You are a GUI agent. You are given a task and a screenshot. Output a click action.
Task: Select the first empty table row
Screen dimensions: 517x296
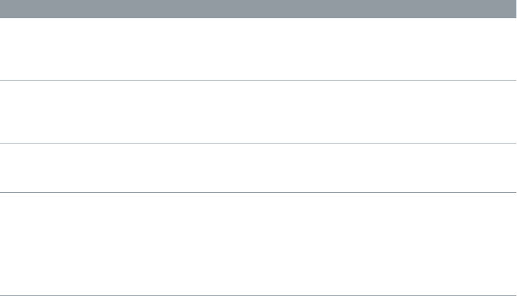(x=258, y=49)
